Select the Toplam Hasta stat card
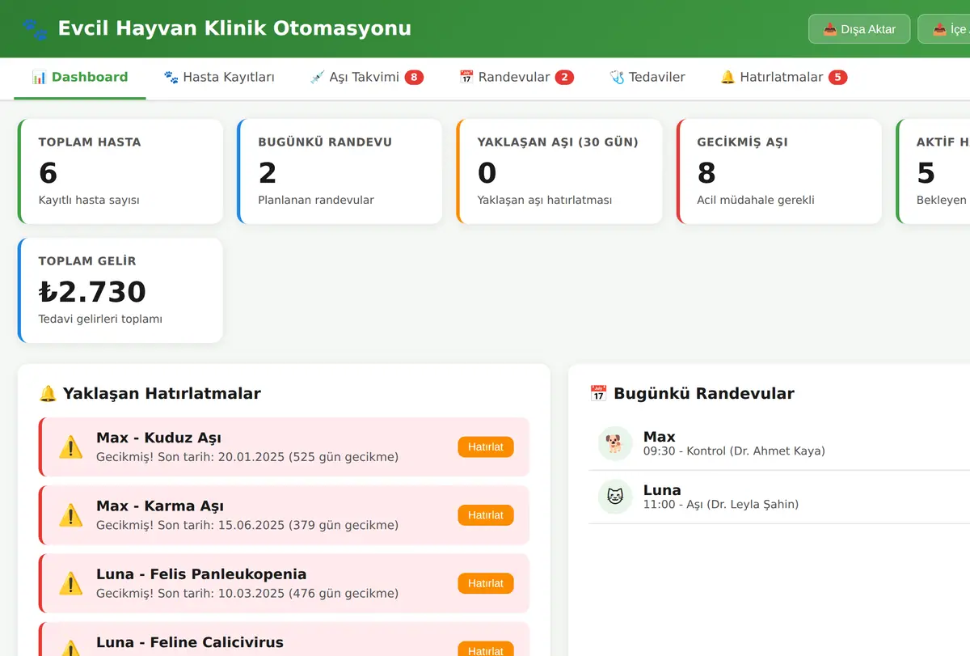The height and width of the screenshot is (656, 970). tap(120, 171)
